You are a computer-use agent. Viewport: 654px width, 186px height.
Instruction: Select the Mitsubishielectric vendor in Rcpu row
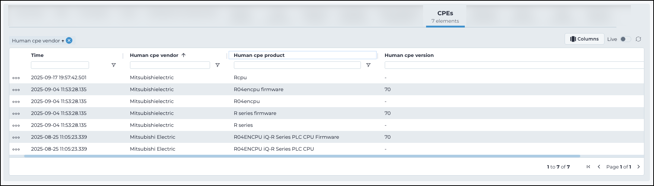pyautogui.click(x=152, y=77)
